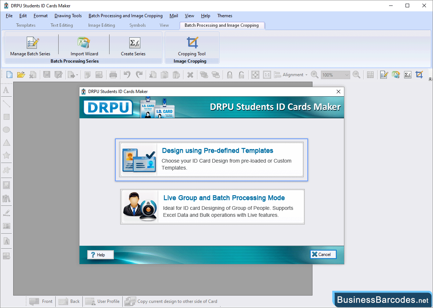Select the Signature tool in sidebar

click(x=6, y=213)
